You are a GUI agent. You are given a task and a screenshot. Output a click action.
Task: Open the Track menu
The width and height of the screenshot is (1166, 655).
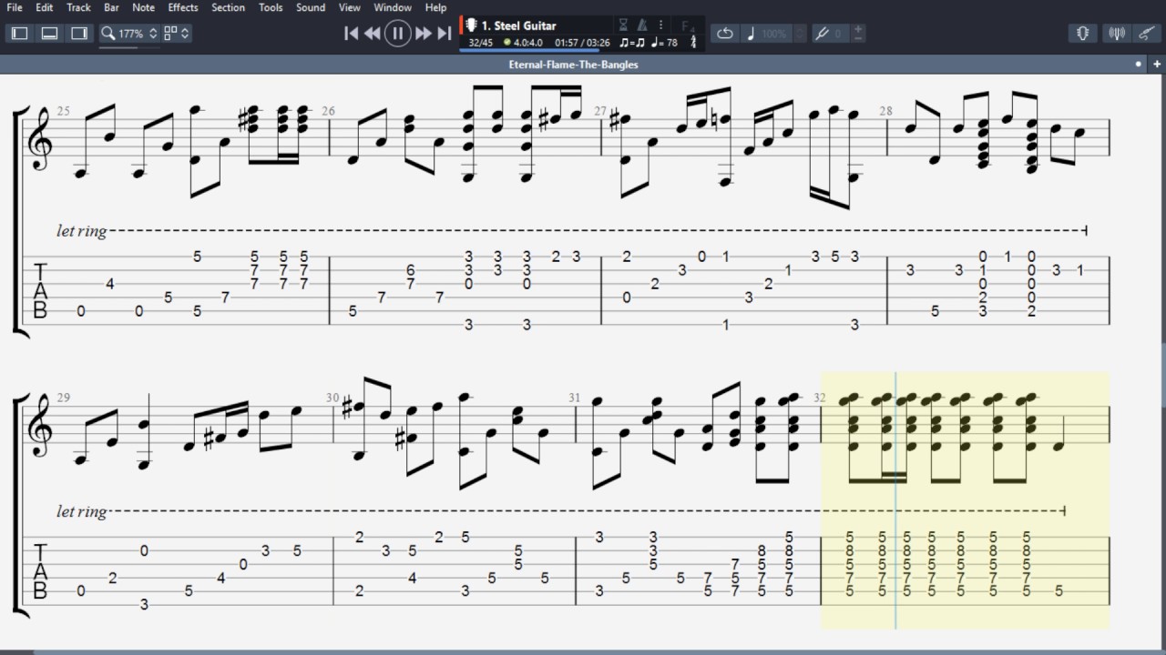click(x=79, y=7)
